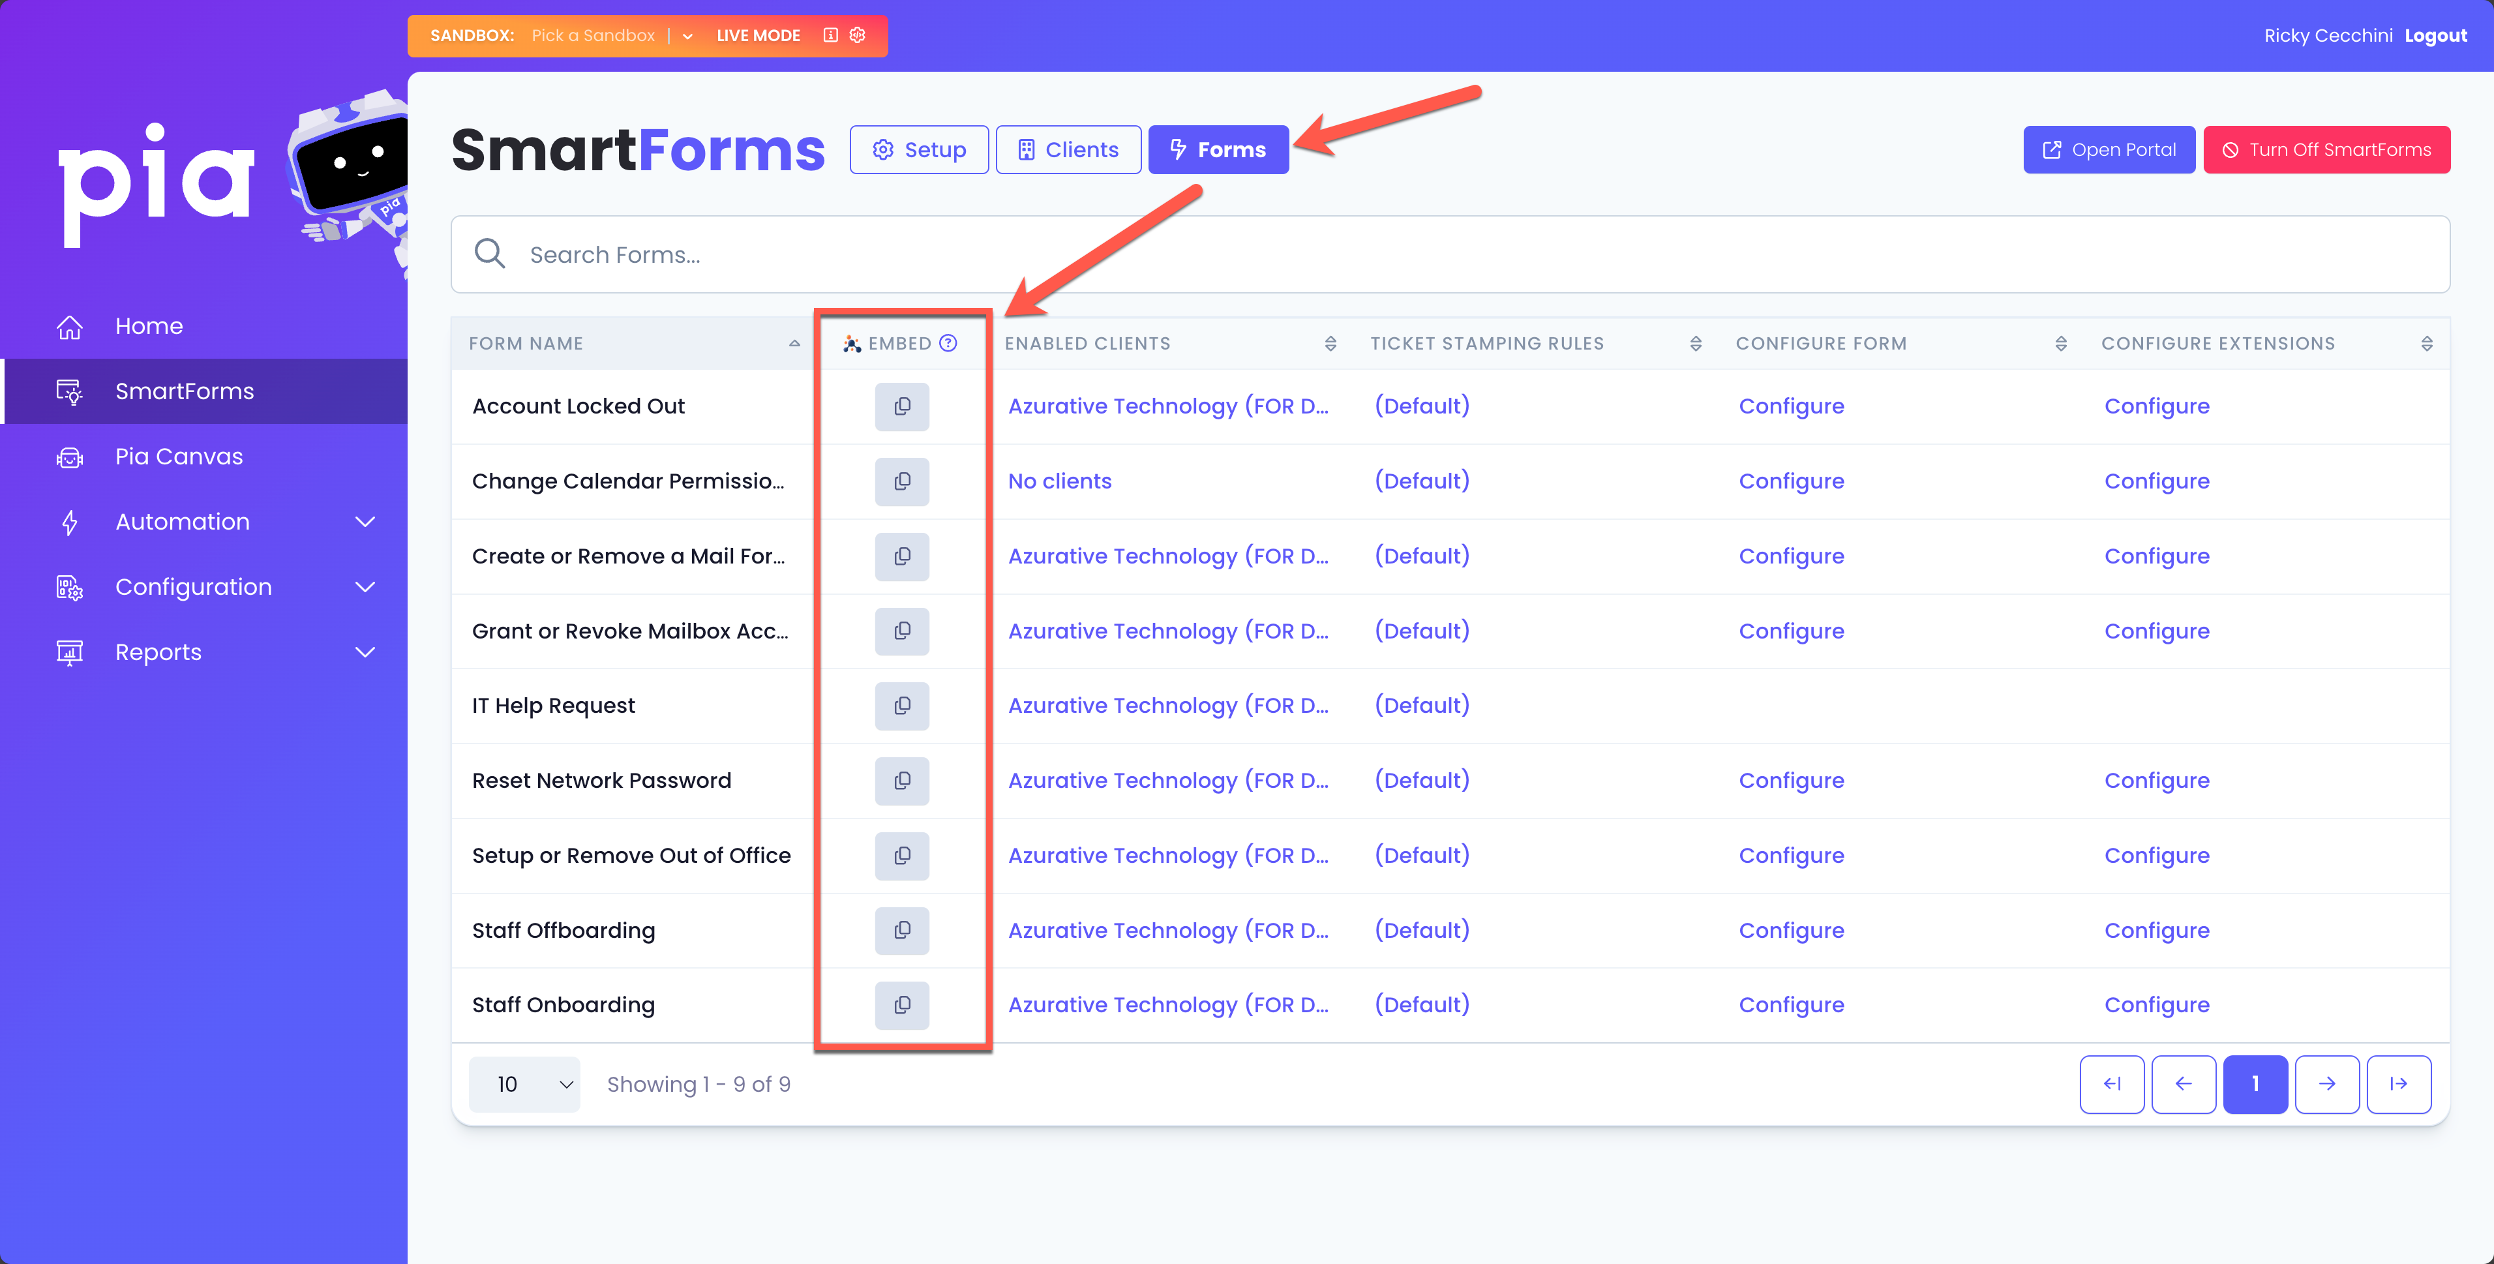Configure form for Reset Network Password
This screenshot has height=1264, width=2494.
point(1791,780)
